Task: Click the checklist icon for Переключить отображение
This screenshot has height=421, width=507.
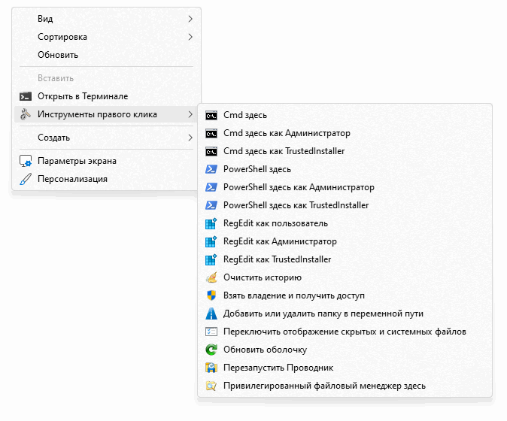Action: pyautogui.click(x=211, y=332)
